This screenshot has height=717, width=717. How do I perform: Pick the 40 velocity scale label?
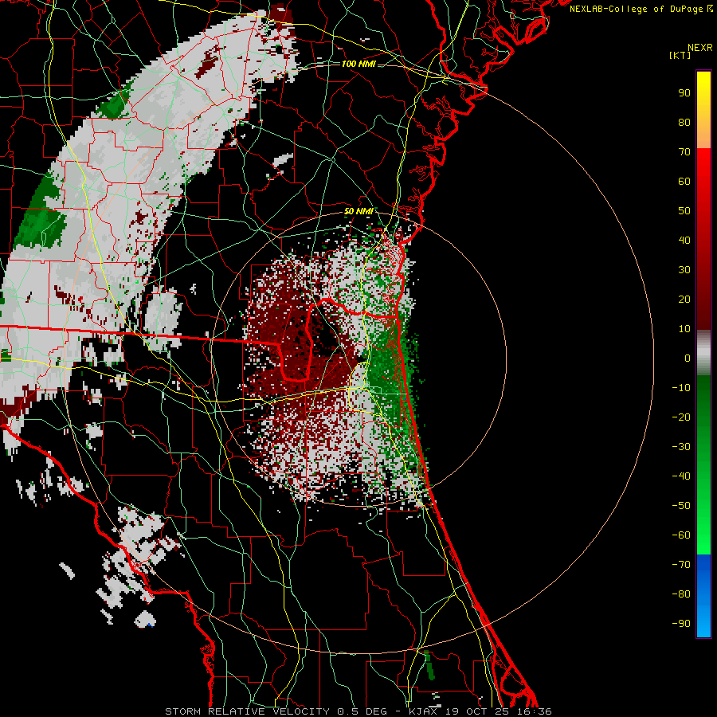684,241
